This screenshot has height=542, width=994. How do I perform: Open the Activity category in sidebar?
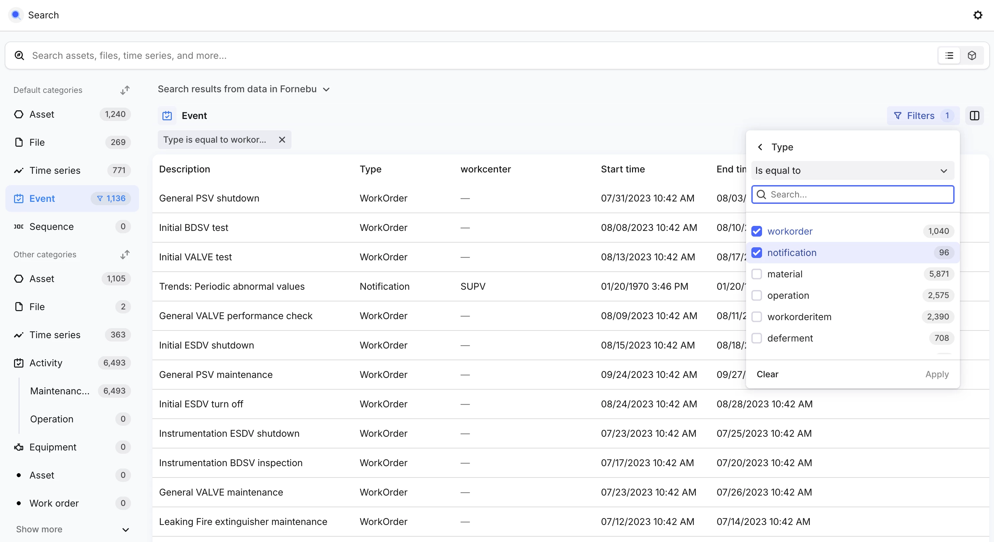[x=46, y=363]
